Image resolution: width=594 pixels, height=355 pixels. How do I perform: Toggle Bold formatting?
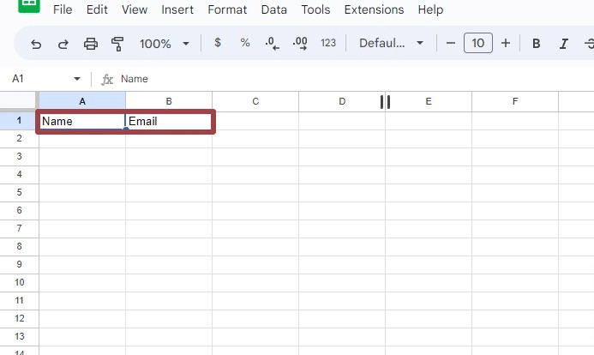536,44
